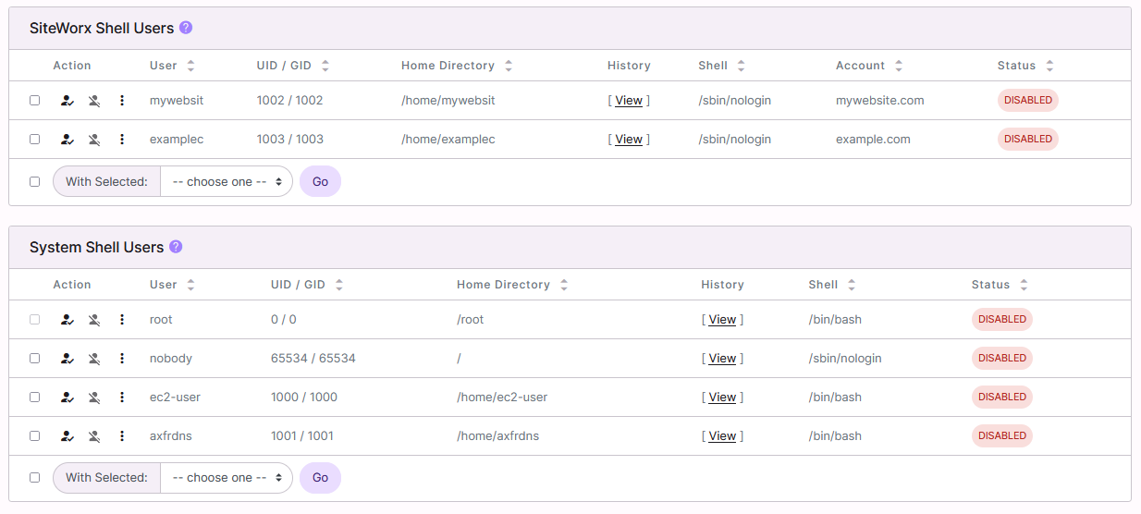Expand the With Selected dropdown for System users
The width and height of the screenshot is (1141, 514).
tap(227, 478)
